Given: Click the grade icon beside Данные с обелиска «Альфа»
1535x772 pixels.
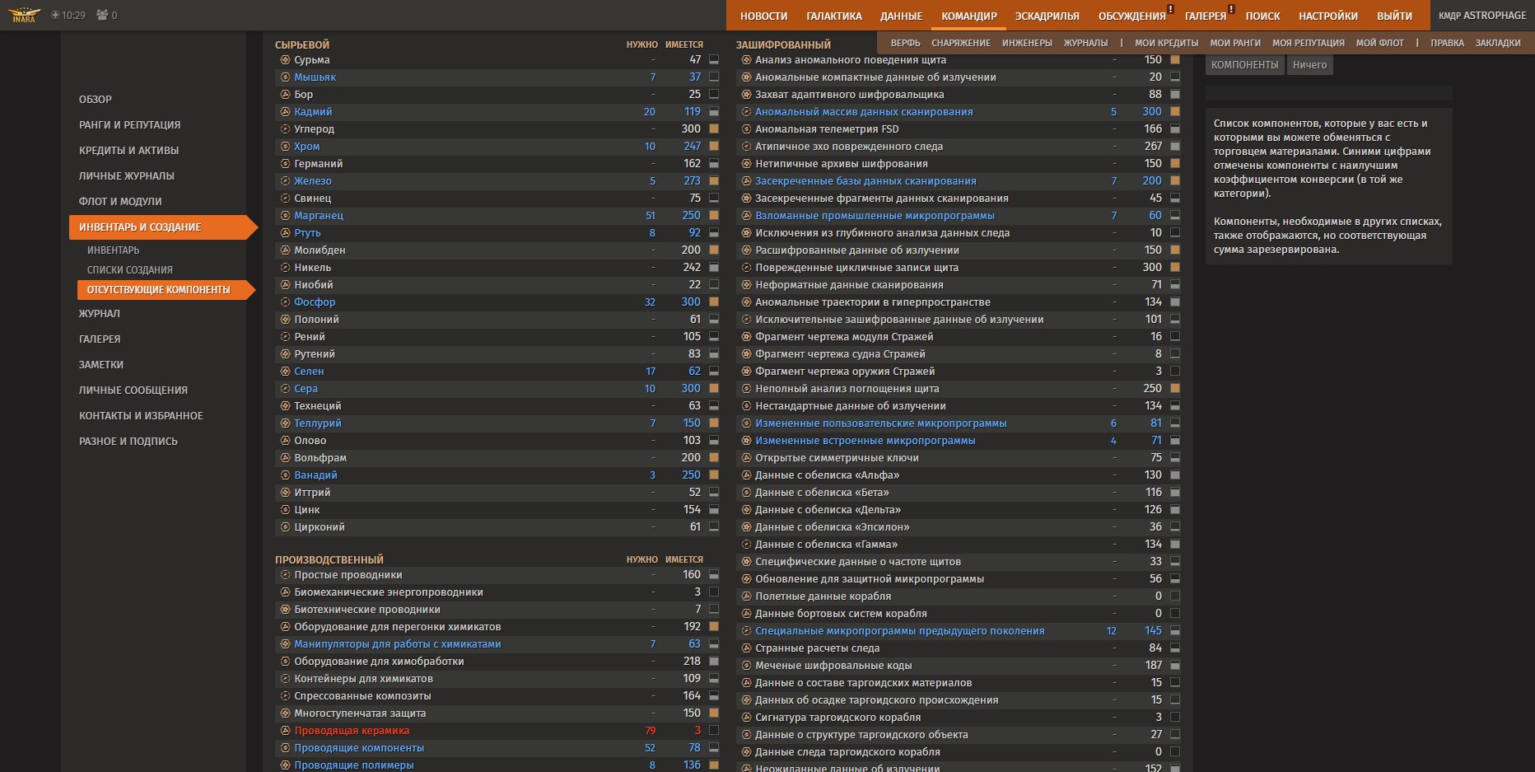Looking at the screenshot, I should 746,475.
